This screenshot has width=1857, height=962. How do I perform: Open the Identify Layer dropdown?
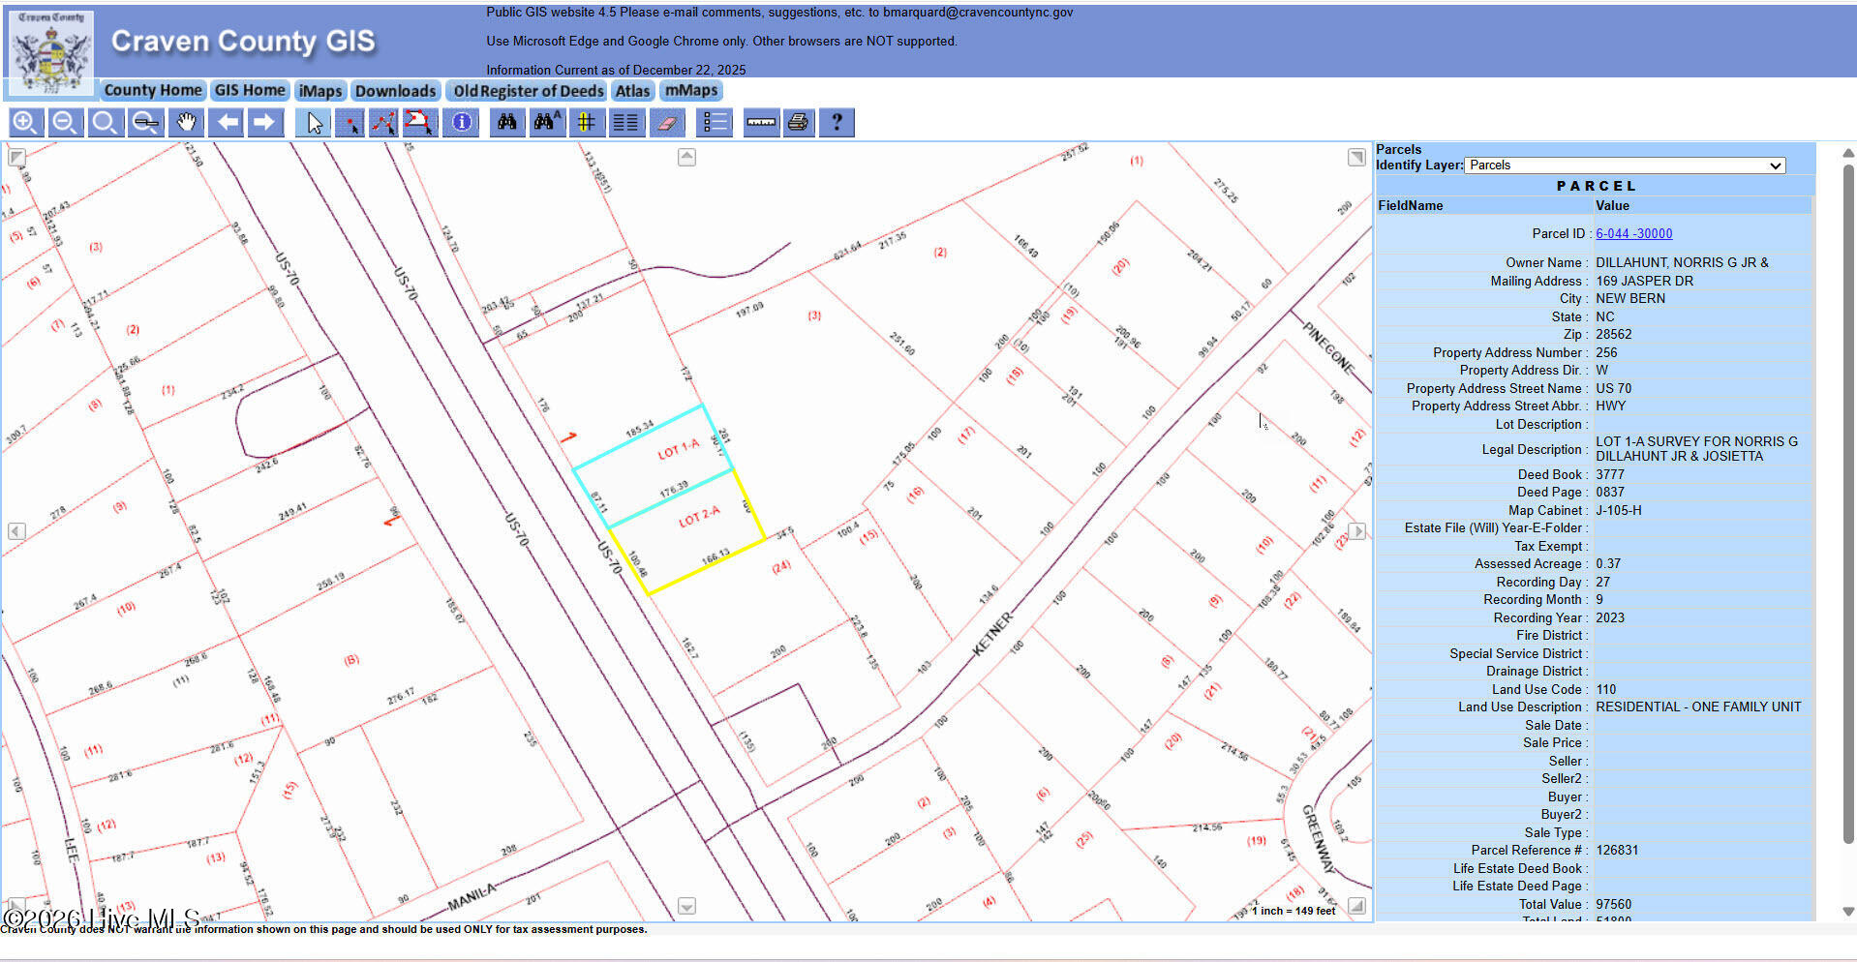[1624, 165]
